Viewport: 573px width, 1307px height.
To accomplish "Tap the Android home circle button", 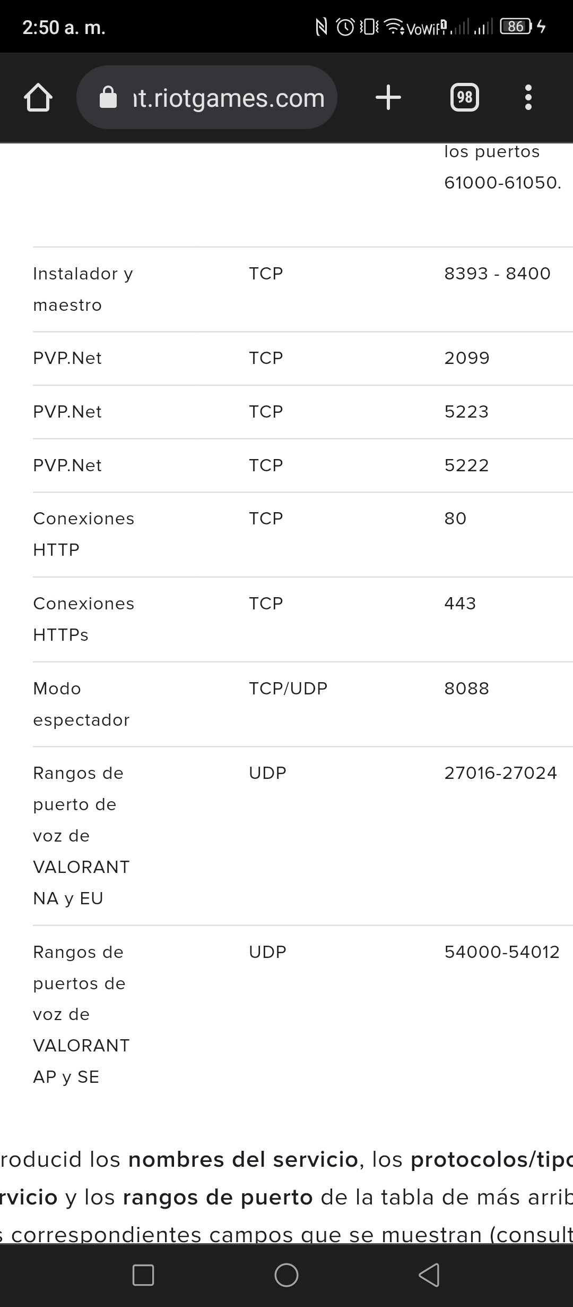I will 286,1275.
